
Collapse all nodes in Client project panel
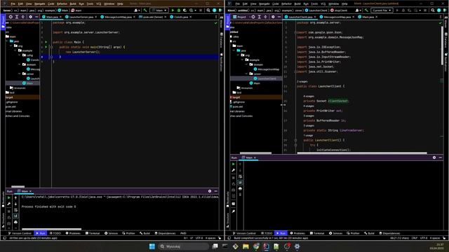point(265,17)
